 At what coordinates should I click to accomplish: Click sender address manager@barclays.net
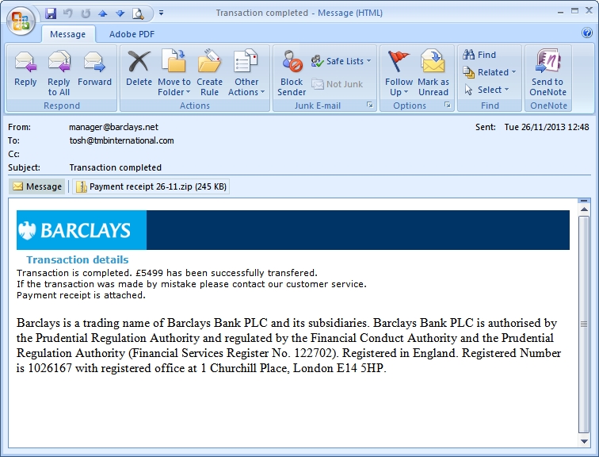pos(113,127)
